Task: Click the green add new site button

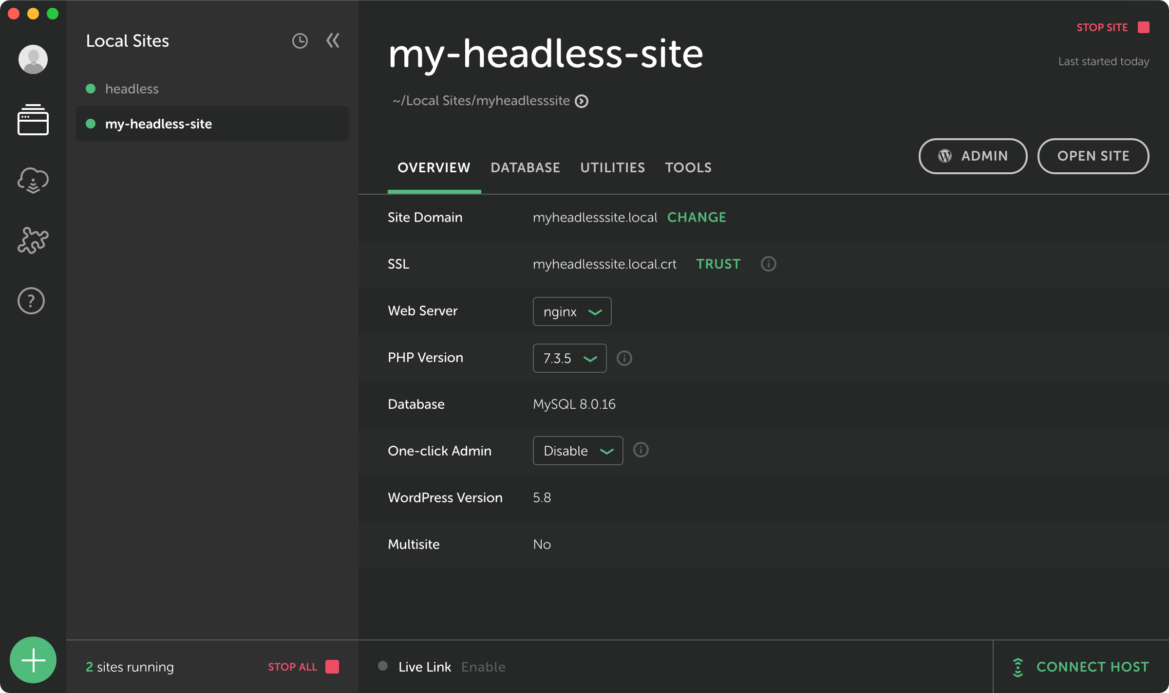Action: (33, 660)
